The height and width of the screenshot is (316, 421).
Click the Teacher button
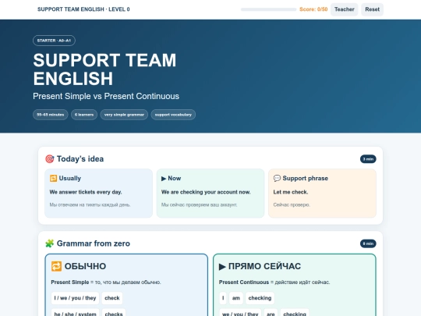point(344,9)
